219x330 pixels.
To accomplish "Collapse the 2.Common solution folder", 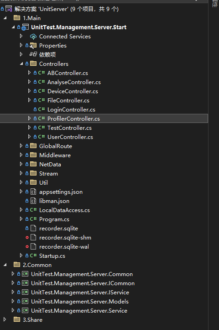I will click(5, 265).
